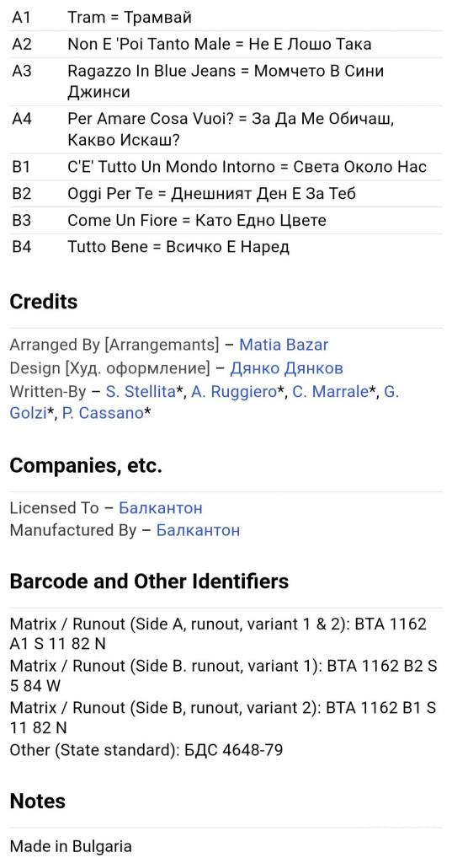This screenshot has width=452, height=863.
Task: Click the A. Ruggiero writer link
Action: click(234, 391)
